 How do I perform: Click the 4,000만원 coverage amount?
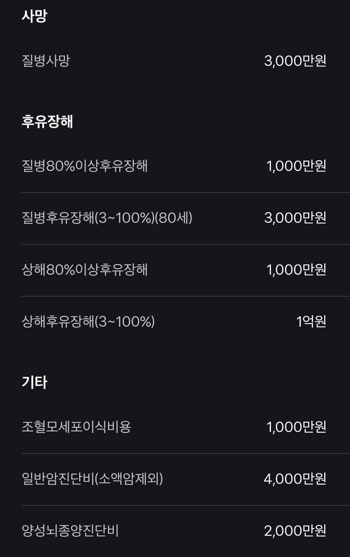tap(295, 479)
